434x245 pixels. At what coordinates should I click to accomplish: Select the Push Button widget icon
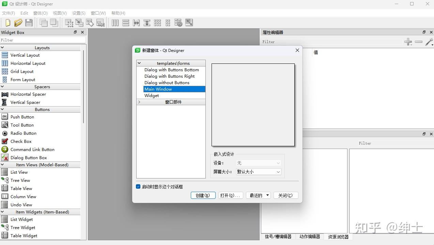click(5, 117)
